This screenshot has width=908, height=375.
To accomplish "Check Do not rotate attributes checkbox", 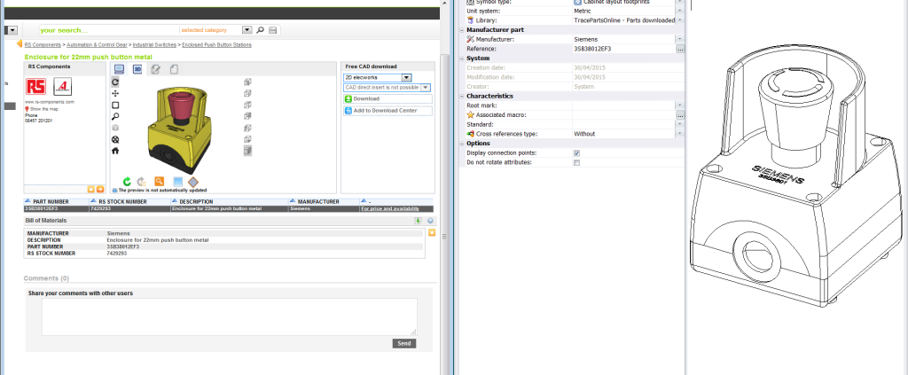I will pos(576,162).
